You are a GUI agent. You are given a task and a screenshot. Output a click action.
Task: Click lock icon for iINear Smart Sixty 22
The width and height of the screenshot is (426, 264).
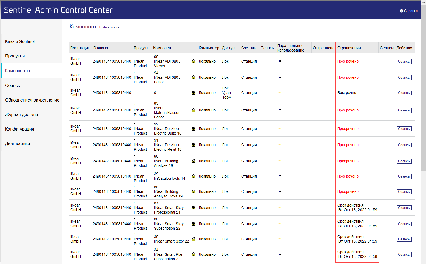pos(194,239)
